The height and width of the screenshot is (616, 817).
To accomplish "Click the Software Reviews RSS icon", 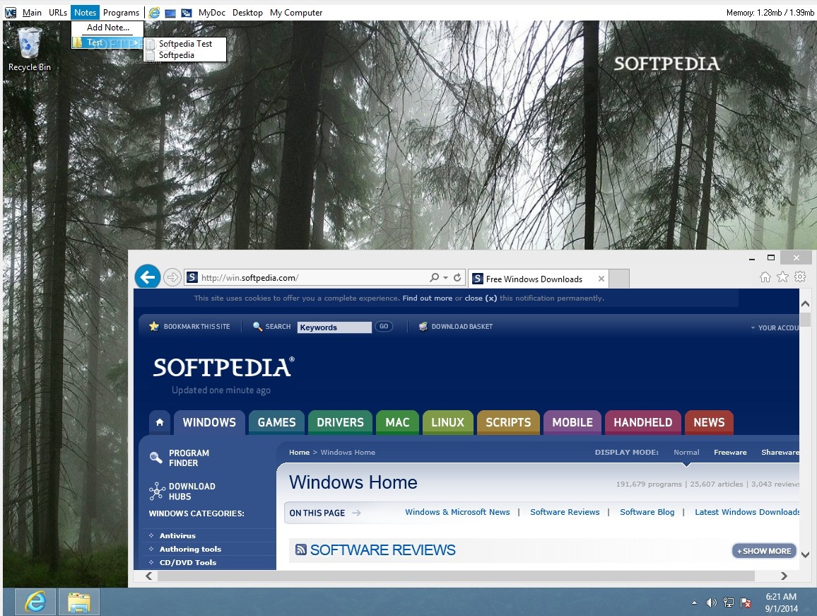I will pyautogui.click(x=300, y=550).
